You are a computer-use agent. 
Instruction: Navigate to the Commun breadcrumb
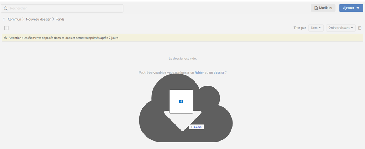(x=14, y=19)
